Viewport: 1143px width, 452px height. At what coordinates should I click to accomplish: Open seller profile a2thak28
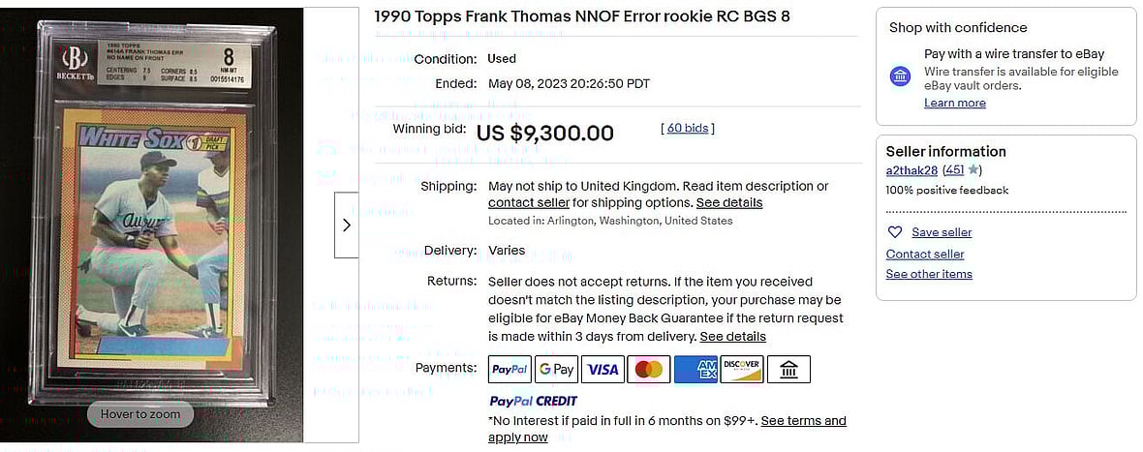click(911, 170)
